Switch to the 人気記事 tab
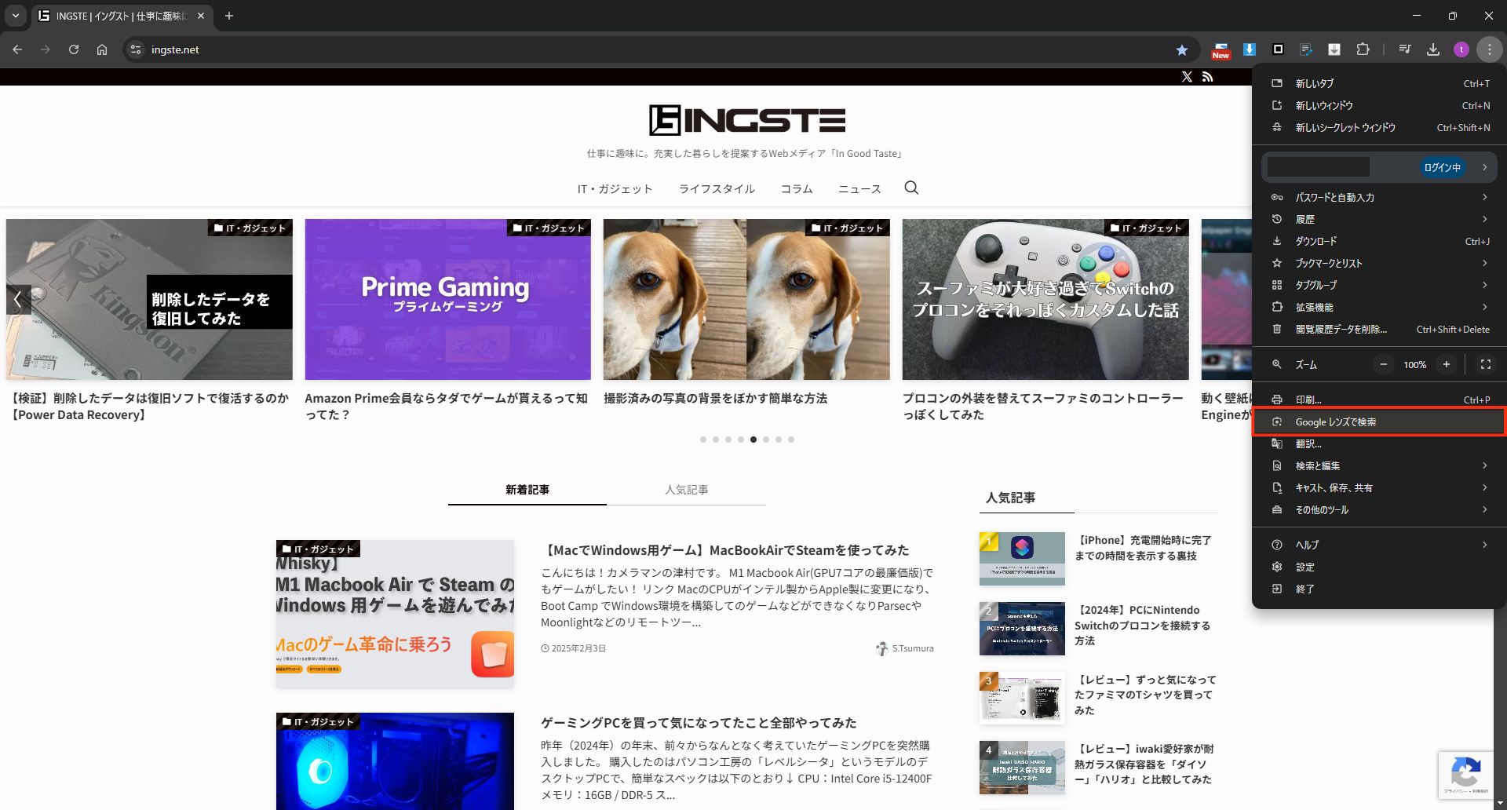The image size is (1507, 810). coord(687,489)
